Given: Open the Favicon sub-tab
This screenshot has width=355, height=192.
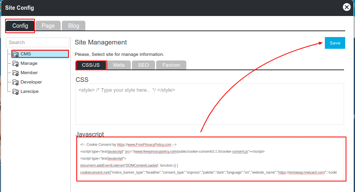Looking at the screenshot, I should [x=171, y=65].
